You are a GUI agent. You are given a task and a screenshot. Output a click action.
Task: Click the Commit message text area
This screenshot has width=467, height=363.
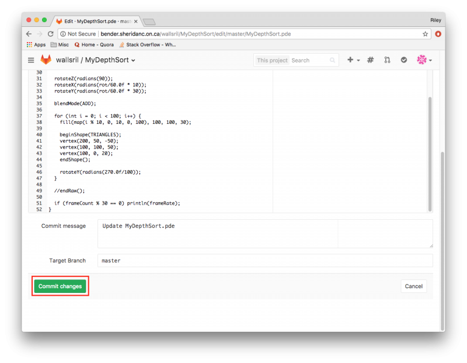point(265,234)
